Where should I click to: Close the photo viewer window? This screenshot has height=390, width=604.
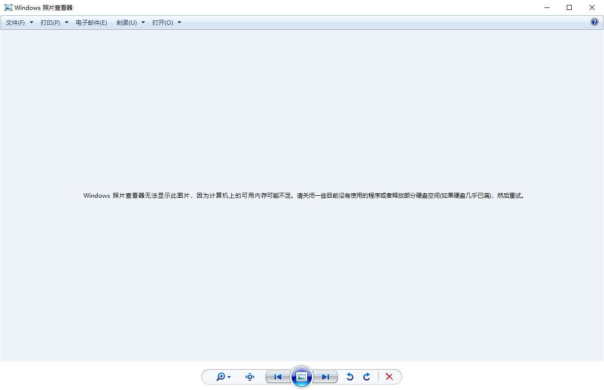pos(592,7)
